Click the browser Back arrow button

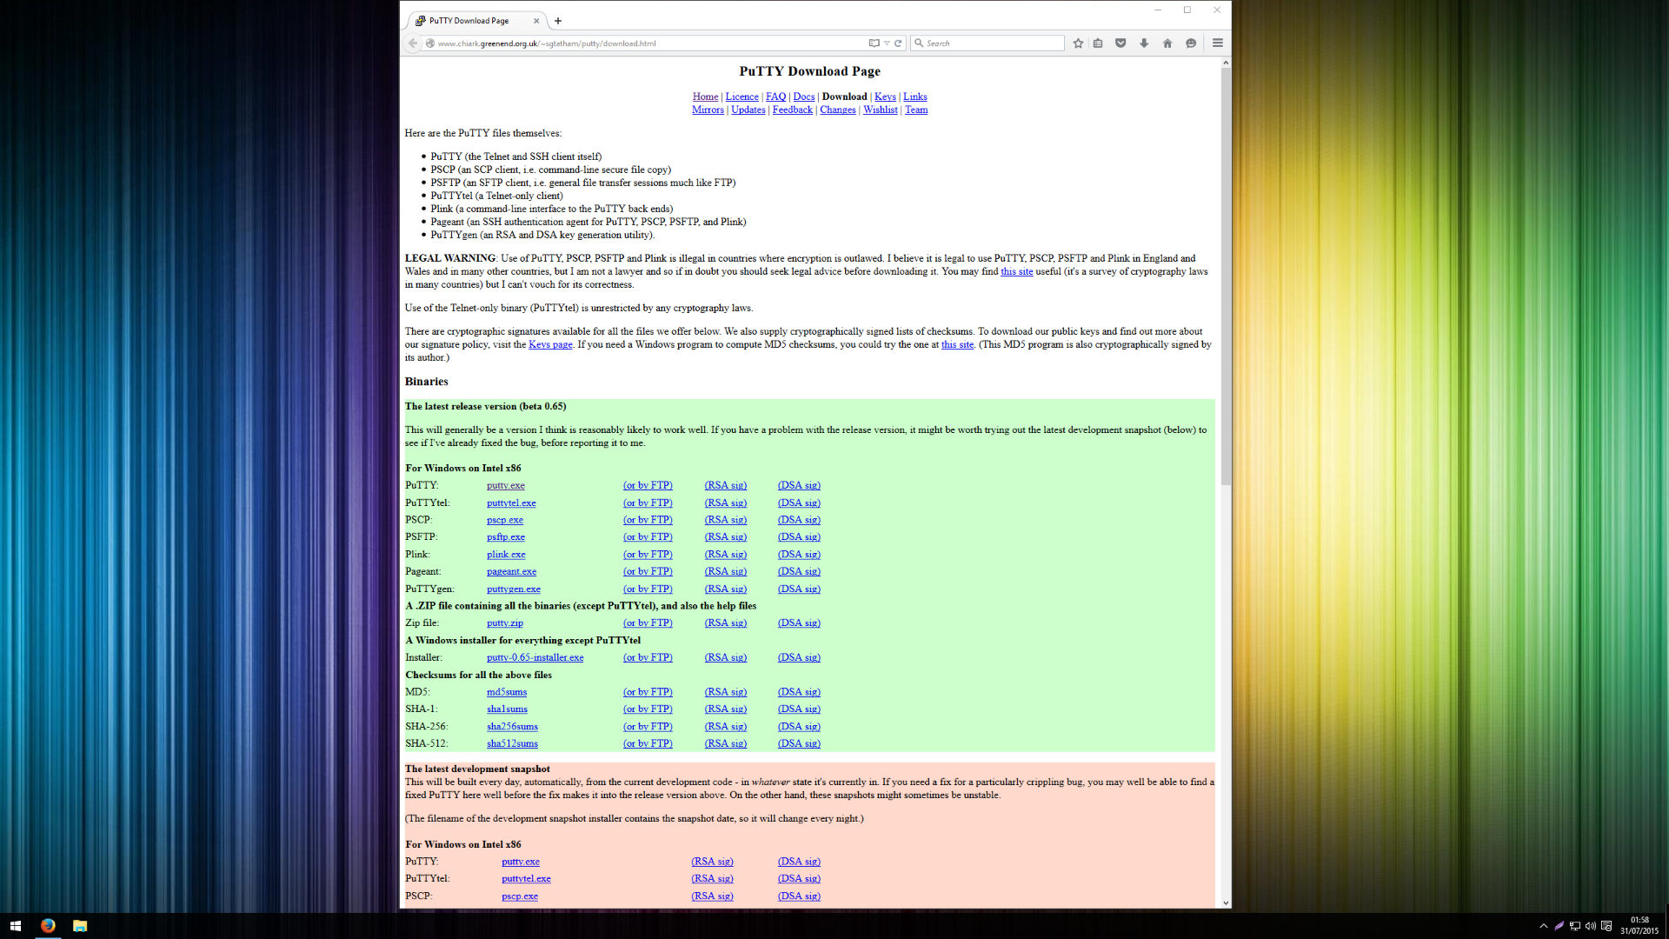point(413,43)
